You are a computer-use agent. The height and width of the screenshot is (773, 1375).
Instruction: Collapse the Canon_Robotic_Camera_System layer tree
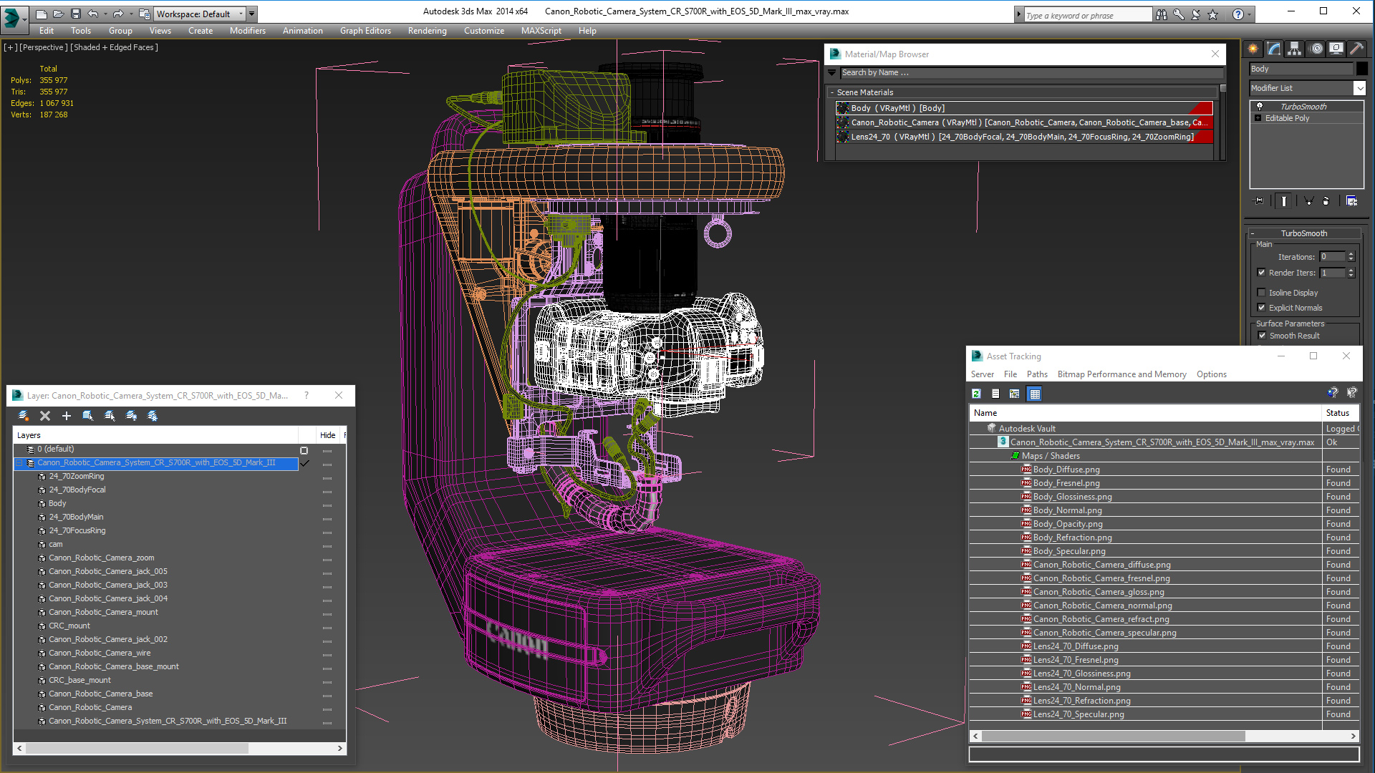tap(19, 463)
